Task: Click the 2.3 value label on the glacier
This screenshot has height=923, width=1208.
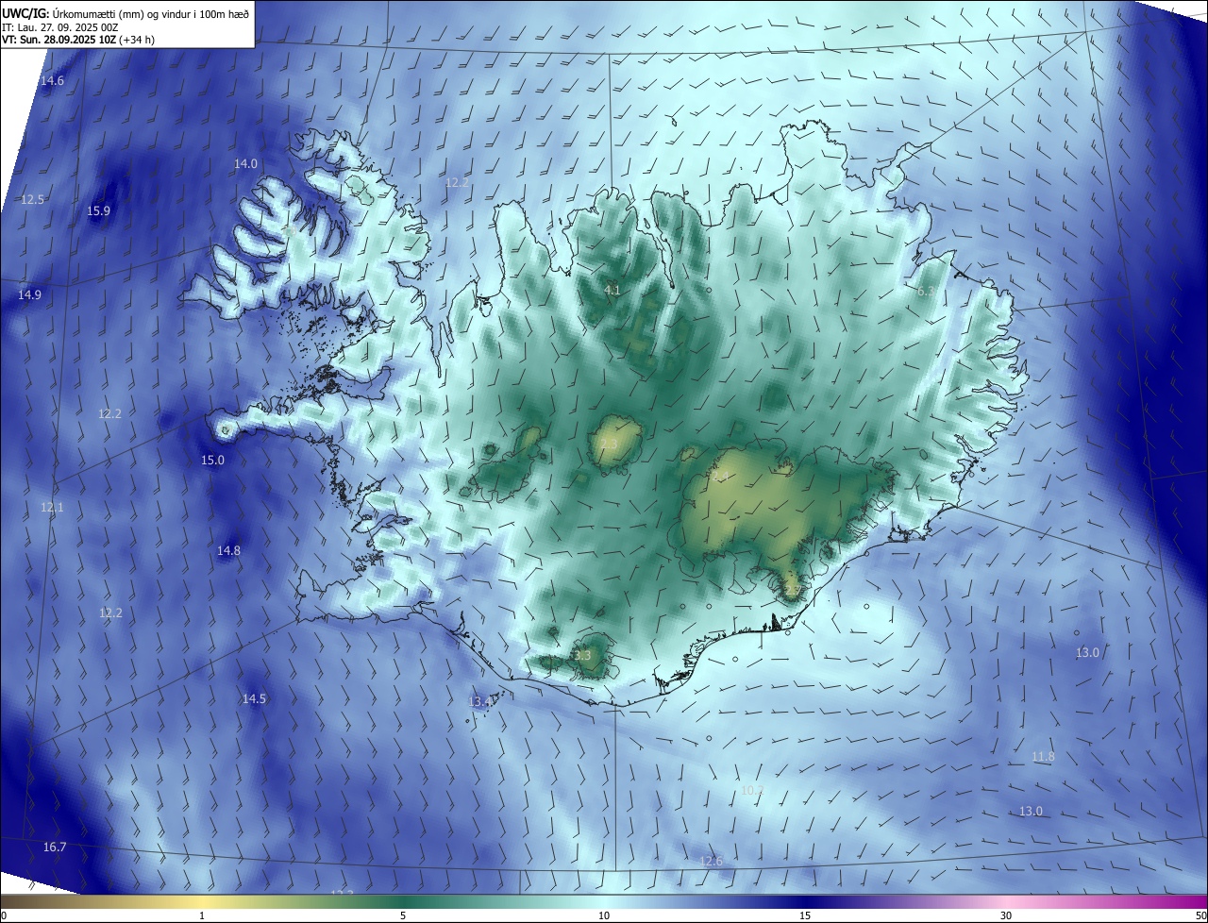Action: 609,444
